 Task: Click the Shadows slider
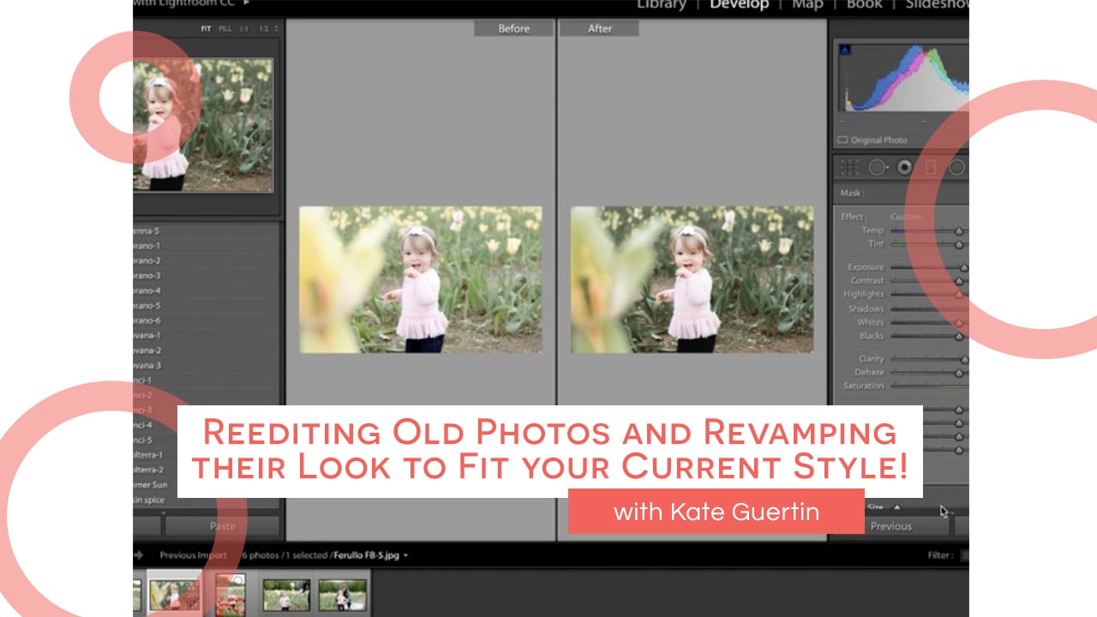[x=928, y=308]
